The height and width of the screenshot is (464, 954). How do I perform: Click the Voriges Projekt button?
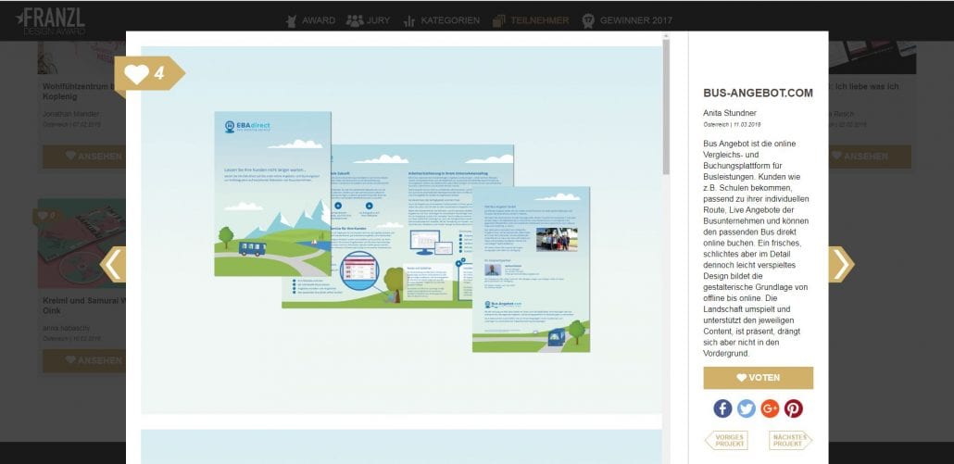(x=726, y=440)
